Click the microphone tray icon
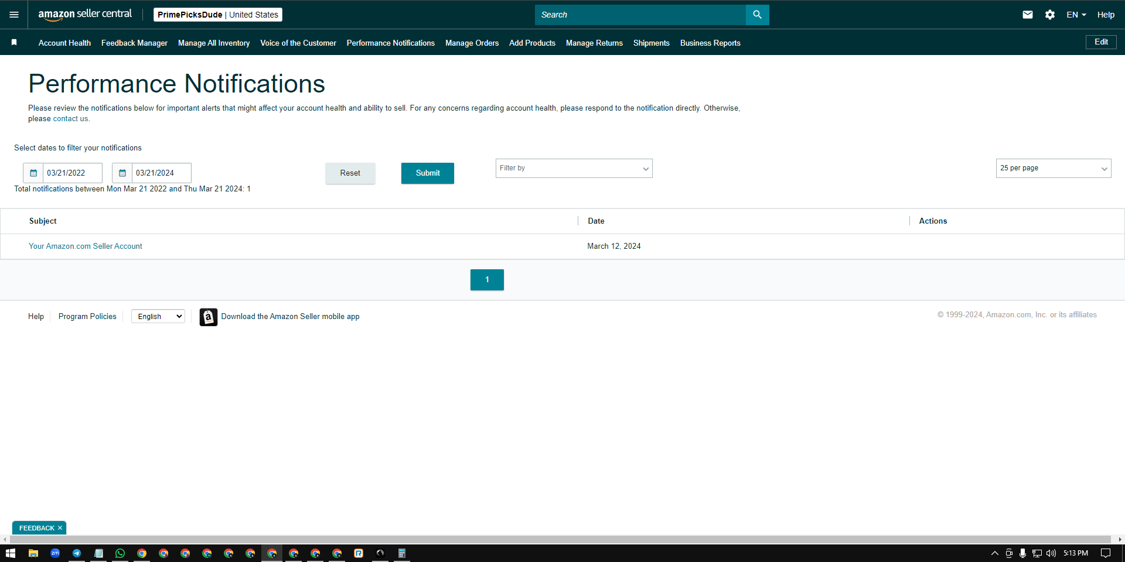 [x=1022, y=553]
